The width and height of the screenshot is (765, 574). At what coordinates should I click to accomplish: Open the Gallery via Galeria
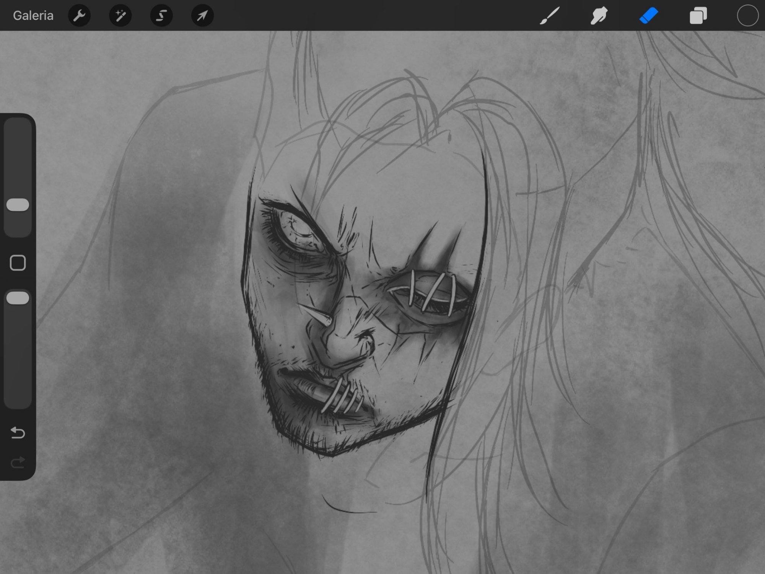pos(33,16)
